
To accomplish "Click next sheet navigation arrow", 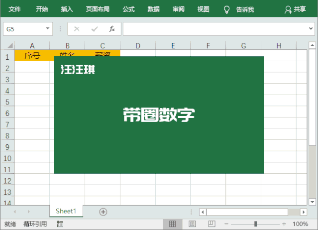I will click(28, 212).
